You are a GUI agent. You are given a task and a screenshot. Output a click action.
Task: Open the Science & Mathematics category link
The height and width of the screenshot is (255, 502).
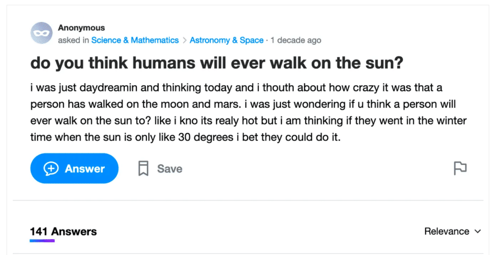point(135,40)
